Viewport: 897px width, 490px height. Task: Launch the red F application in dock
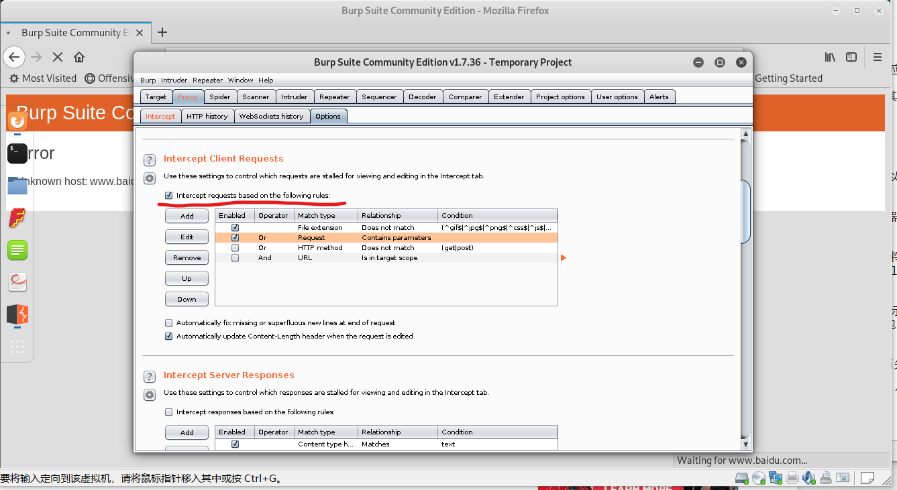(x=17, y=218)
